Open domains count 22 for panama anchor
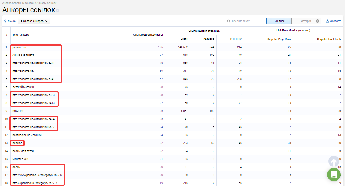Image resolution: width=345 pixels, height=186 pixels. pos(161,143)
